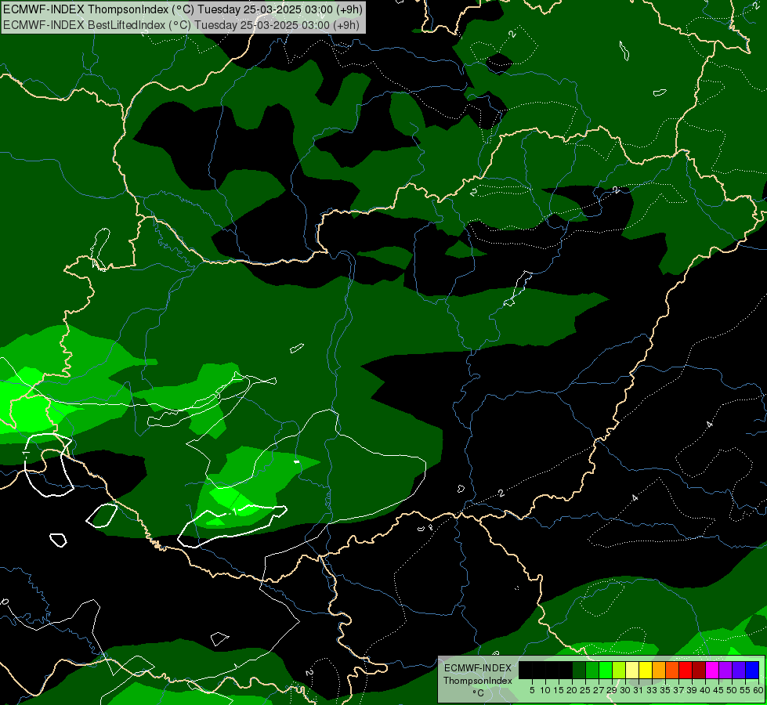Click the legend scale value 55

click(744, 690)
